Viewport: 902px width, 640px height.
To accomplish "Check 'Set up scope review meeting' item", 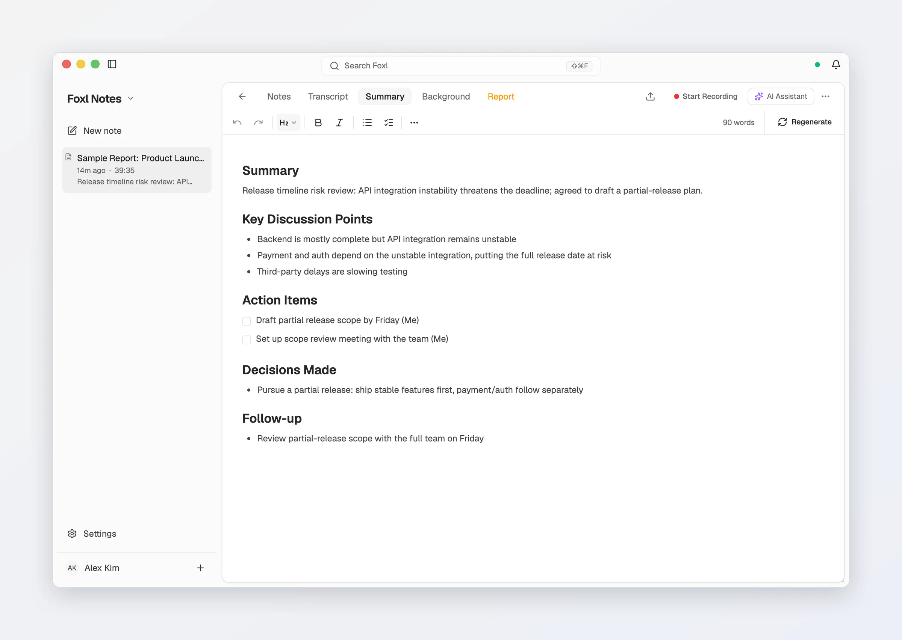I will coord(247,339).
